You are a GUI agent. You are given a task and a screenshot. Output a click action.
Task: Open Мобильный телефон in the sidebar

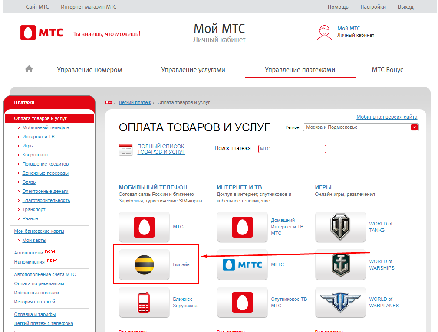(x=46, y=127)
